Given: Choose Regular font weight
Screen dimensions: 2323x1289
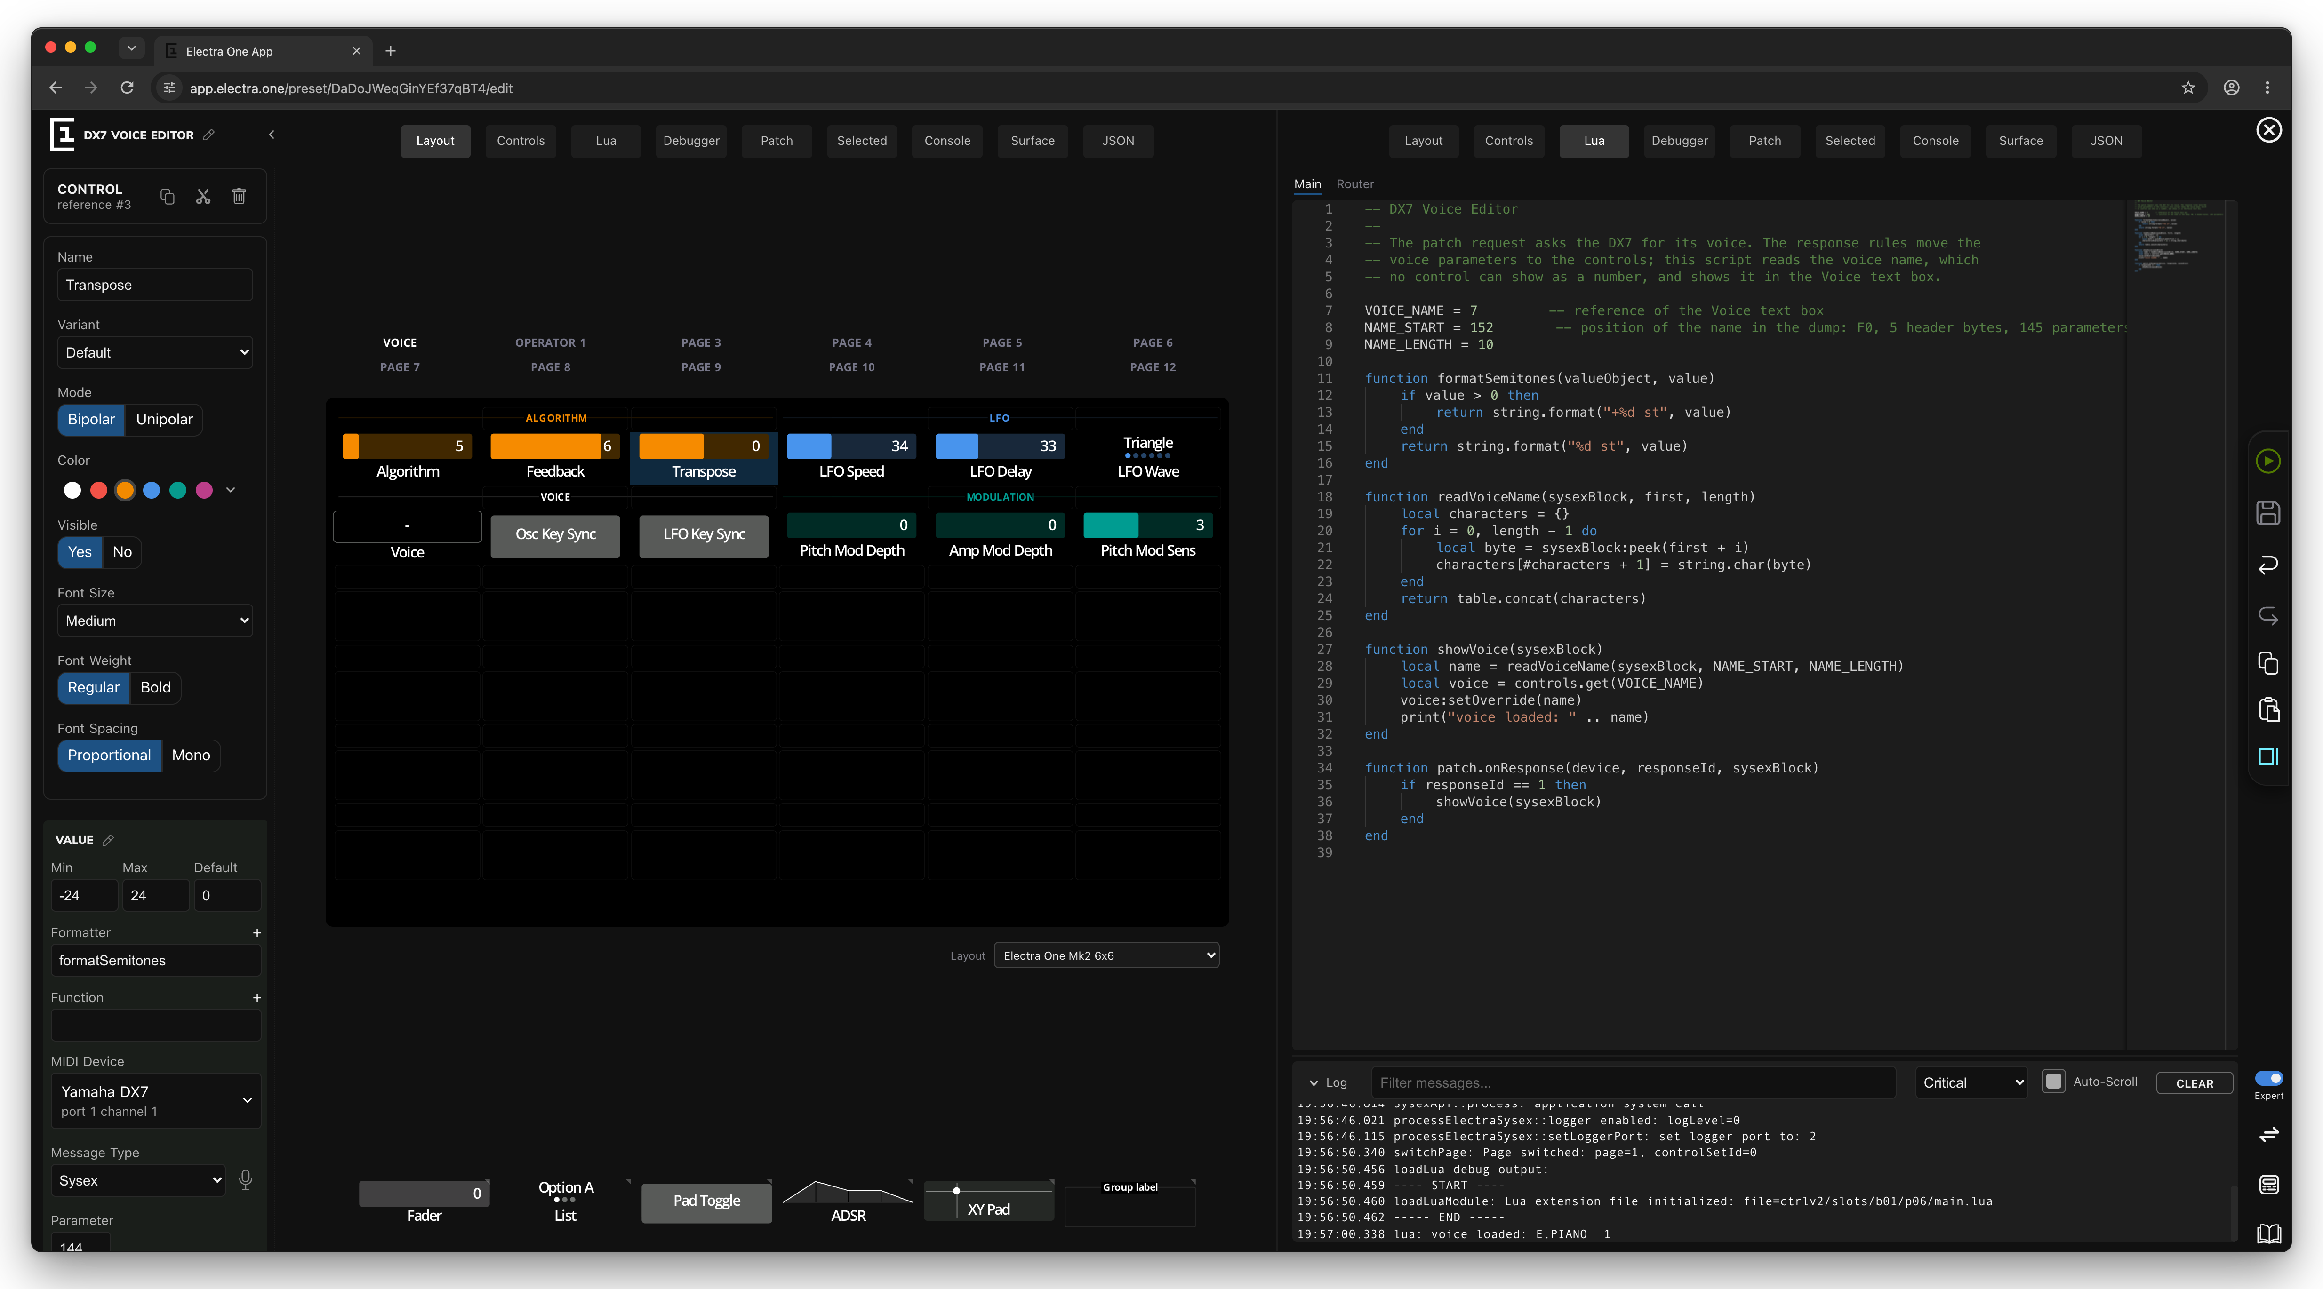Looking at the screenshot, I should point(93,687).
